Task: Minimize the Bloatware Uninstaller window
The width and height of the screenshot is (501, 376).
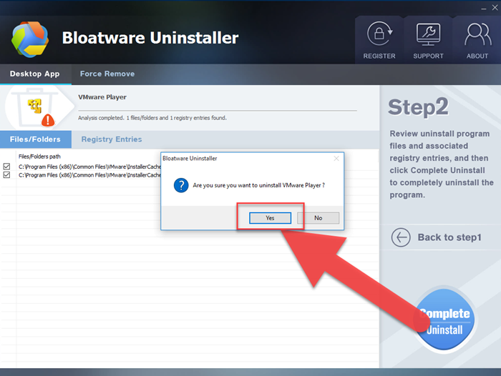Action: (x=484, y=9)
